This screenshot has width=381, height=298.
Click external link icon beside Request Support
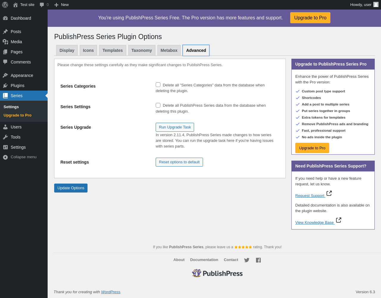(329, 193)
